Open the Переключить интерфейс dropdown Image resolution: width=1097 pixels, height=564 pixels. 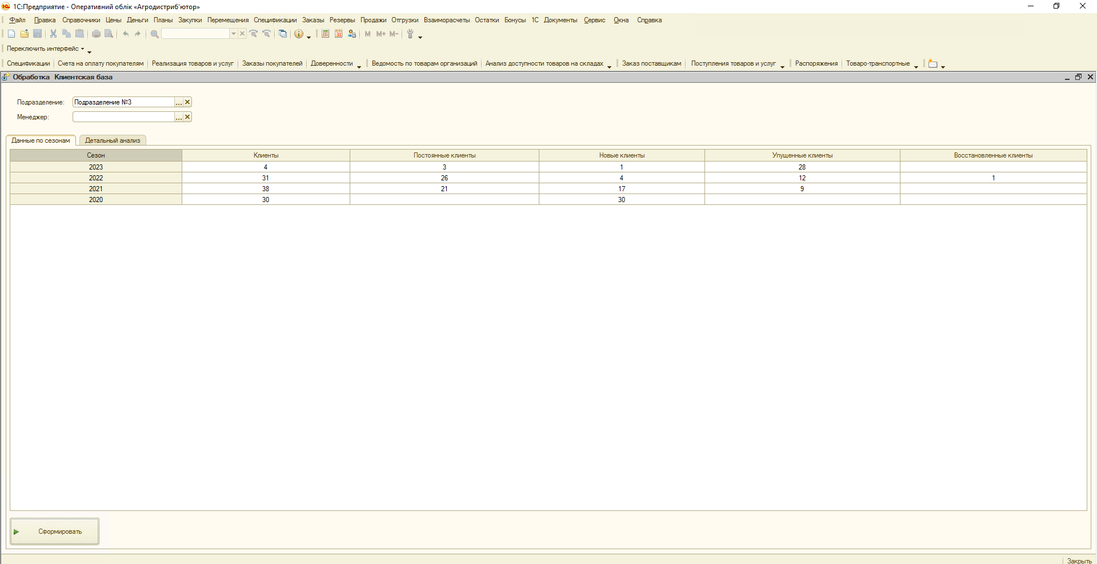pos(46,49)
